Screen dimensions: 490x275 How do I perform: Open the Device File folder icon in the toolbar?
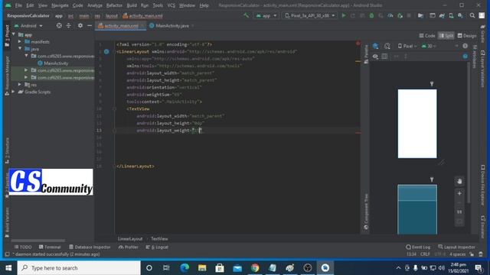tap(420, 15)
